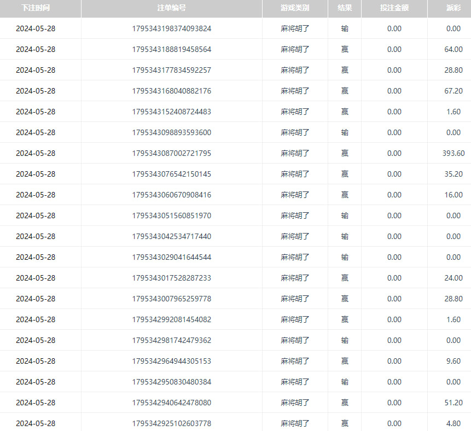Select the 67.20 payout cell
Image resolution: width=471 pixels, height=431 pixels.
click(453, 91)
